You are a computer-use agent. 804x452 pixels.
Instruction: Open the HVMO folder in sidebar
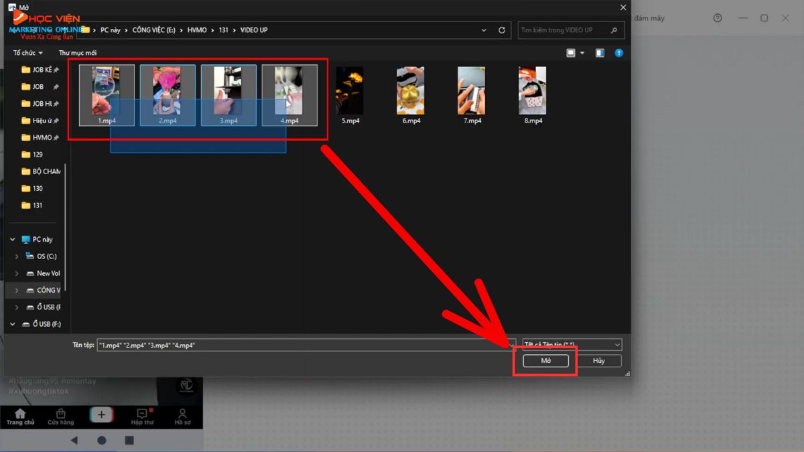click(39, 137)
